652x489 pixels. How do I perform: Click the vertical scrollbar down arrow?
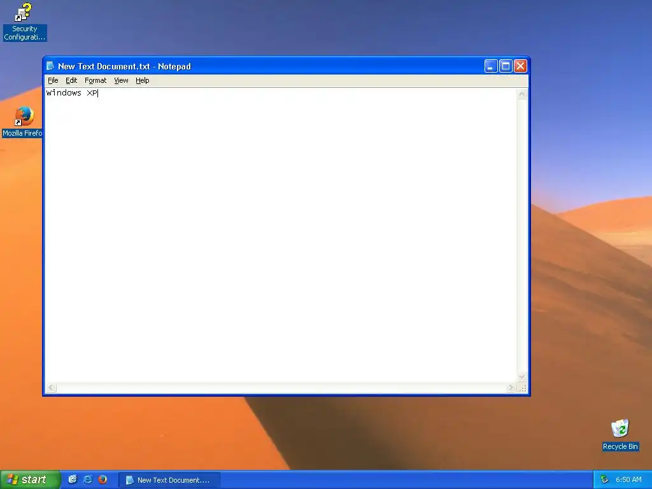click(x=522, y=377)
